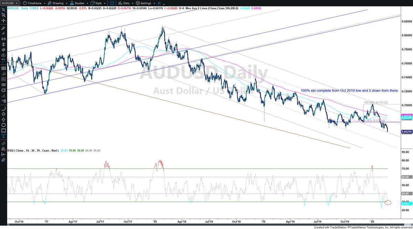Open the toolbar overflow arrow

(x=164, y=4)
